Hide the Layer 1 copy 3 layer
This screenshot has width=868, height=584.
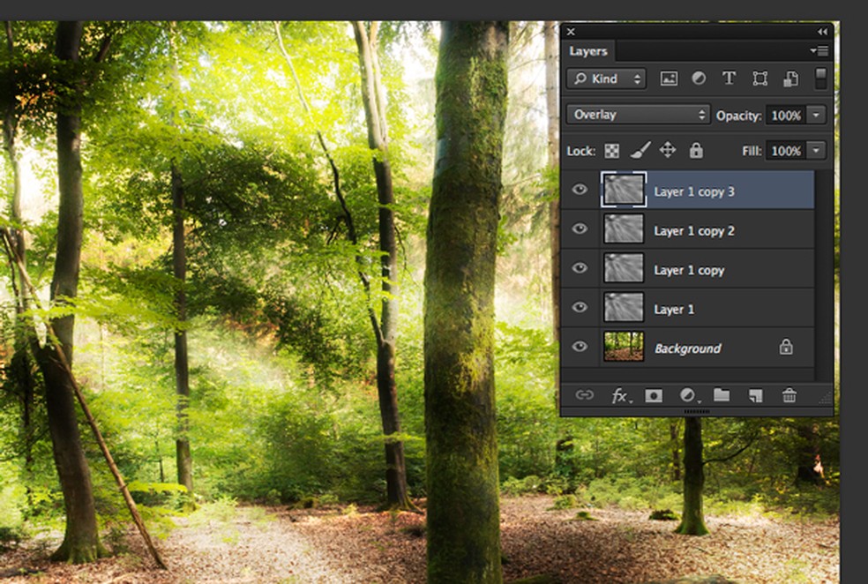pos(580,189)
